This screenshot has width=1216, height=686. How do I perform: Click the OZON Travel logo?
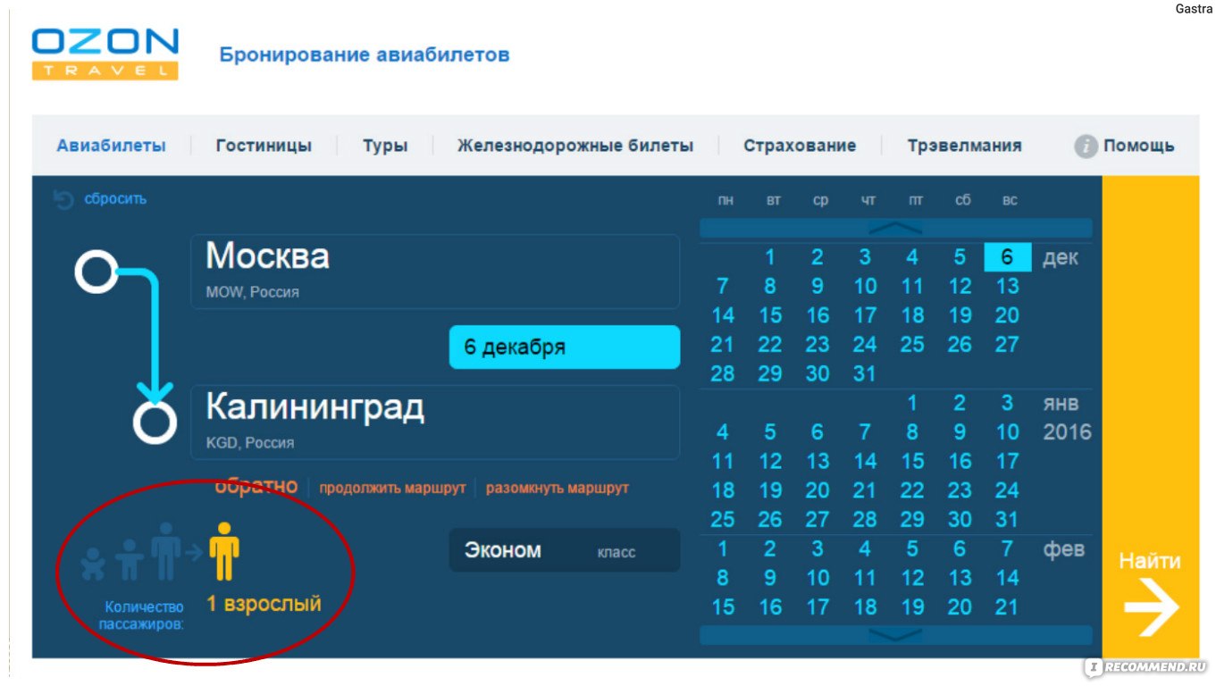pyautogui.click(x=105, y=54)
